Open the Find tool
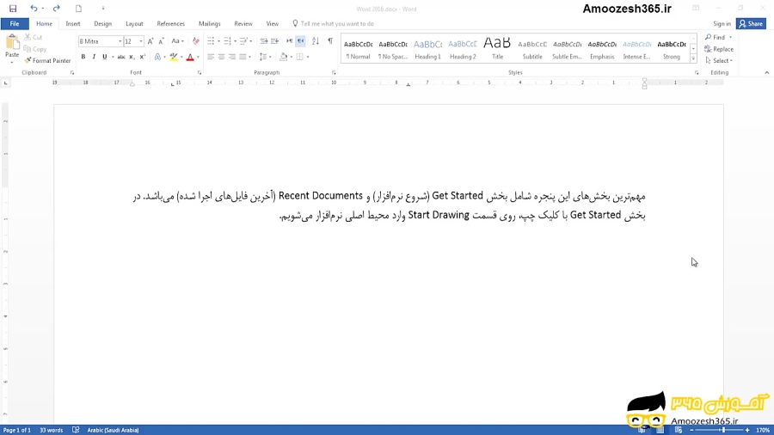The height and width of the screenshot is (435, 774). (x=716, y=37)
